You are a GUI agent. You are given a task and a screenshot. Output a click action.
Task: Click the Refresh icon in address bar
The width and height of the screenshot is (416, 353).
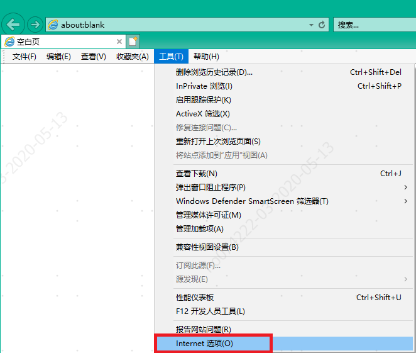(x=322, y=25)
